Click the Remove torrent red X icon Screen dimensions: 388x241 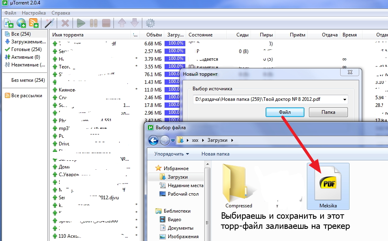click(x=65, y=23)
